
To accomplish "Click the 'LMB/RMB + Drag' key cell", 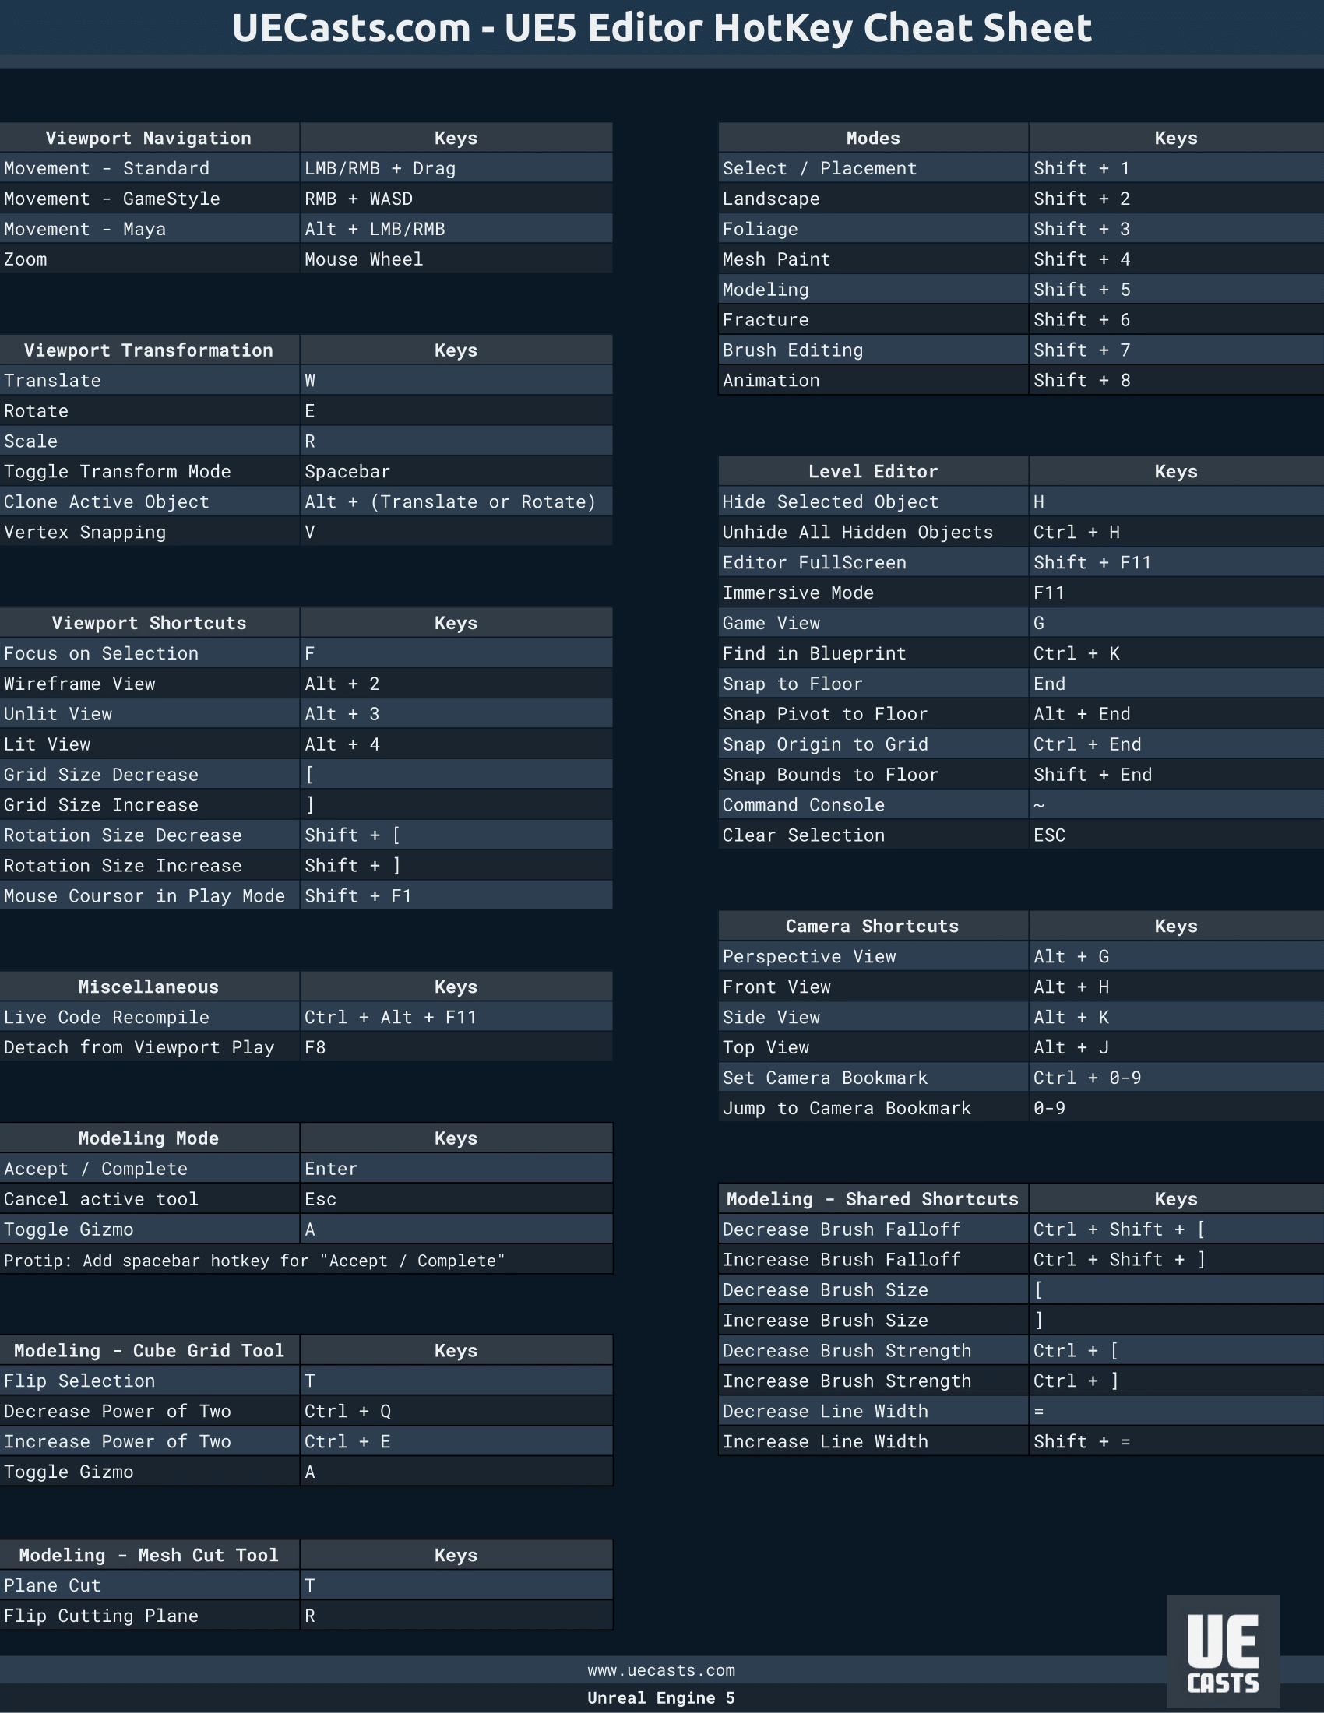I will pos(456,169).
